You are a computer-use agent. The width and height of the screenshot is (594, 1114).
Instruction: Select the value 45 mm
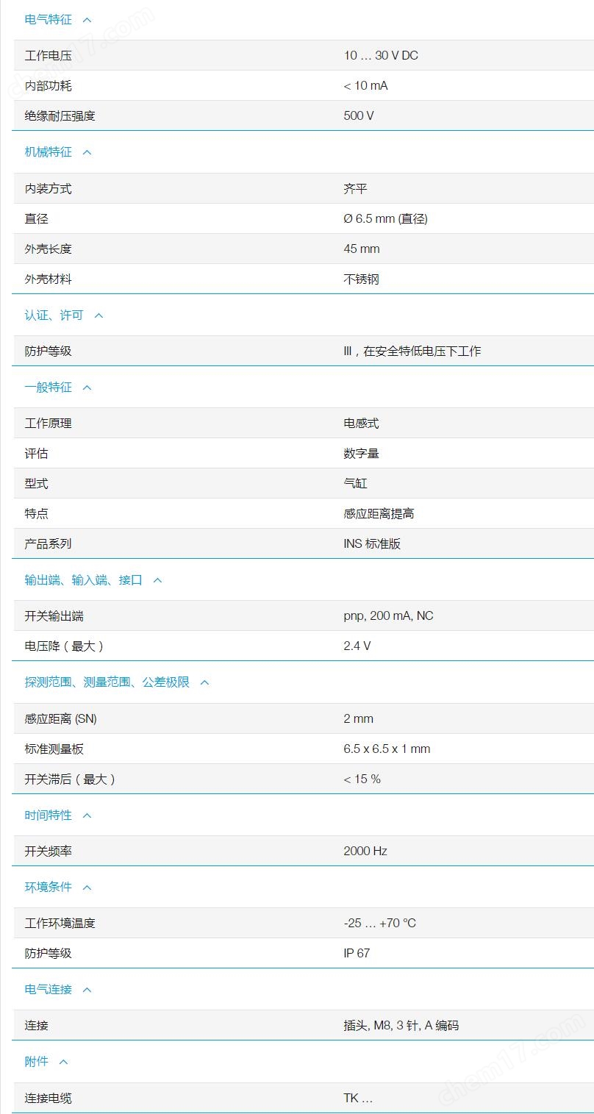click(362, 249)
